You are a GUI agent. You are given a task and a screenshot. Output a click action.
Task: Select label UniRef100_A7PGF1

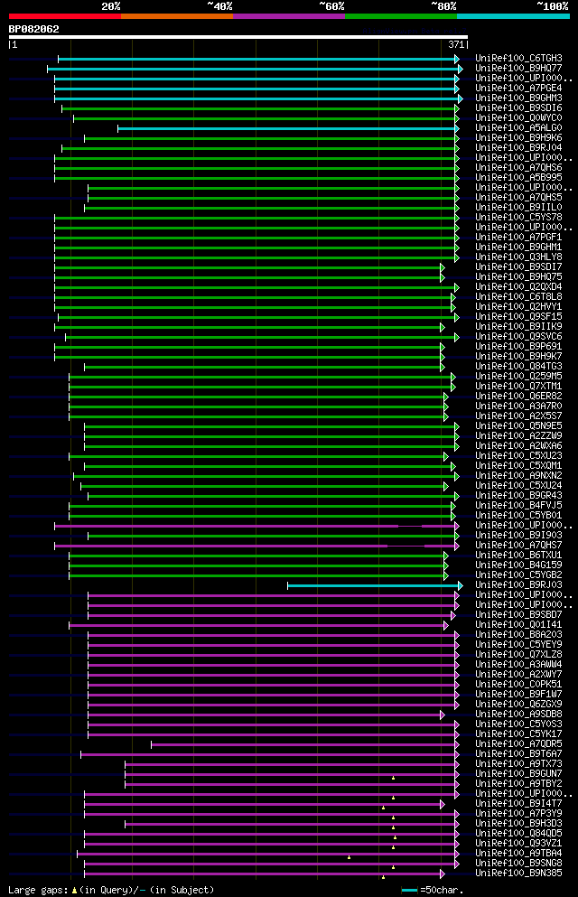(x=518, y=237)
